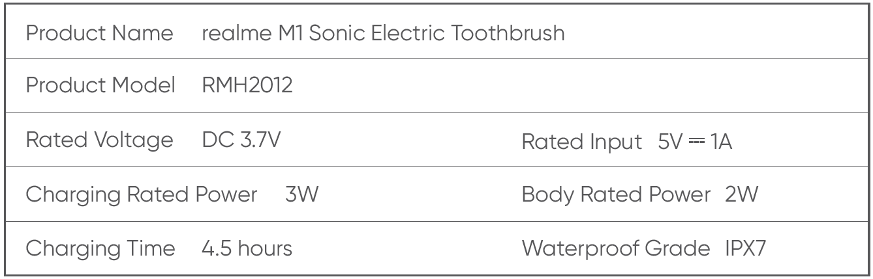Click the "Charging Time" label

tap(100, 248)
